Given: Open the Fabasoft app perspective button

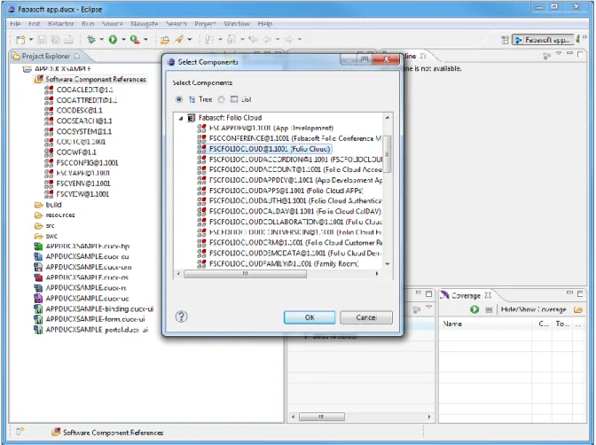Looking at the screenshot, I should click(x=543, y=40).
